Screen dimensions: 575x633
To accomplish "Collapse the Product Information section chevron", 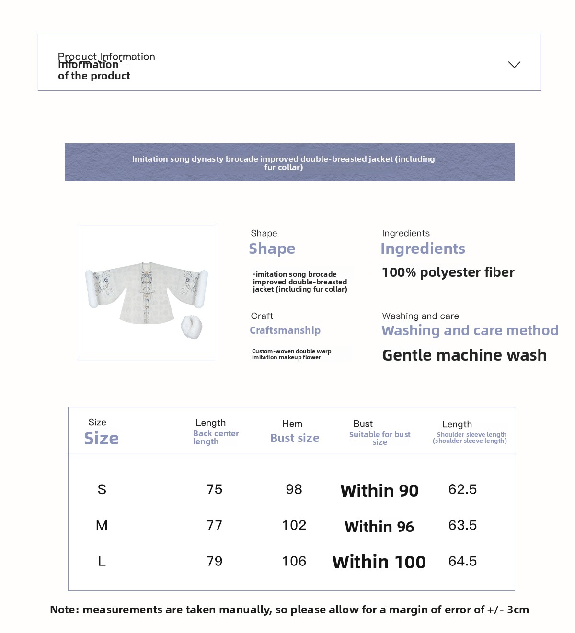I will (x=514, y=65).
